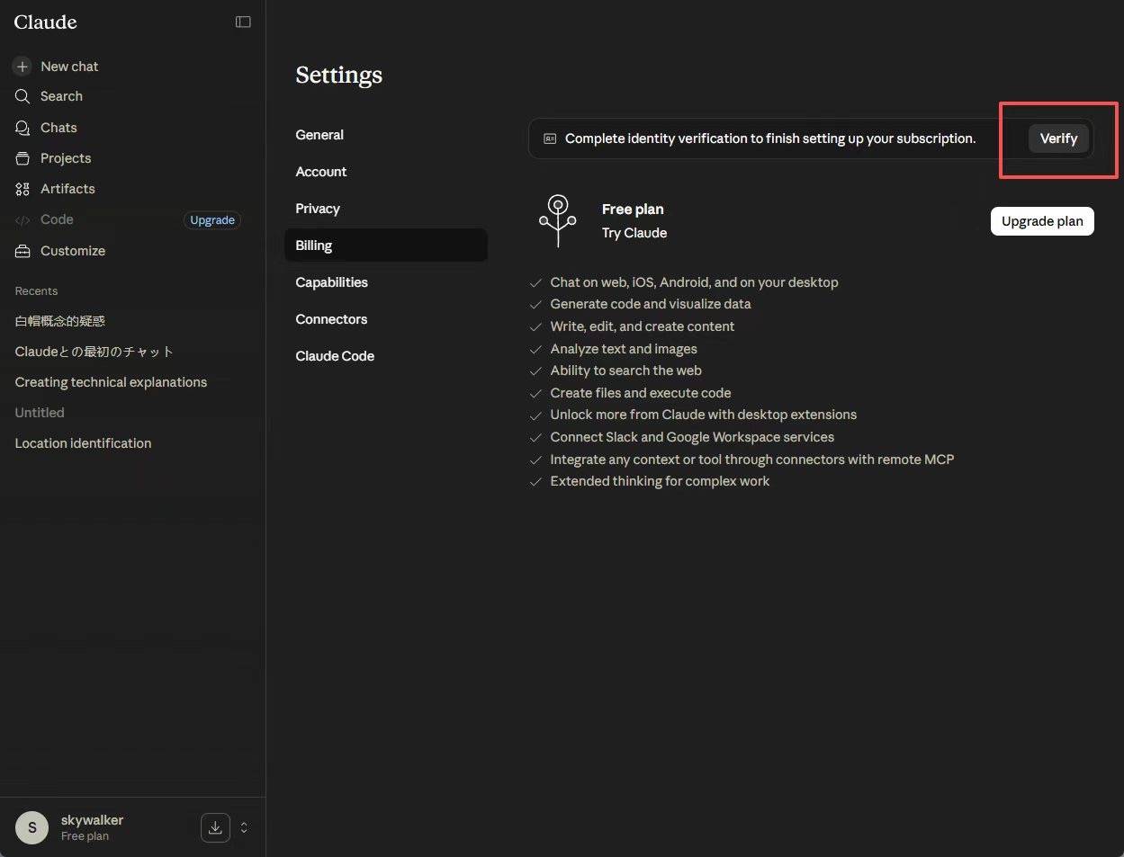Collapse the sidebar with the panel icon
The height and width of the screenshot is (857, 1124).
click(243, 22)
